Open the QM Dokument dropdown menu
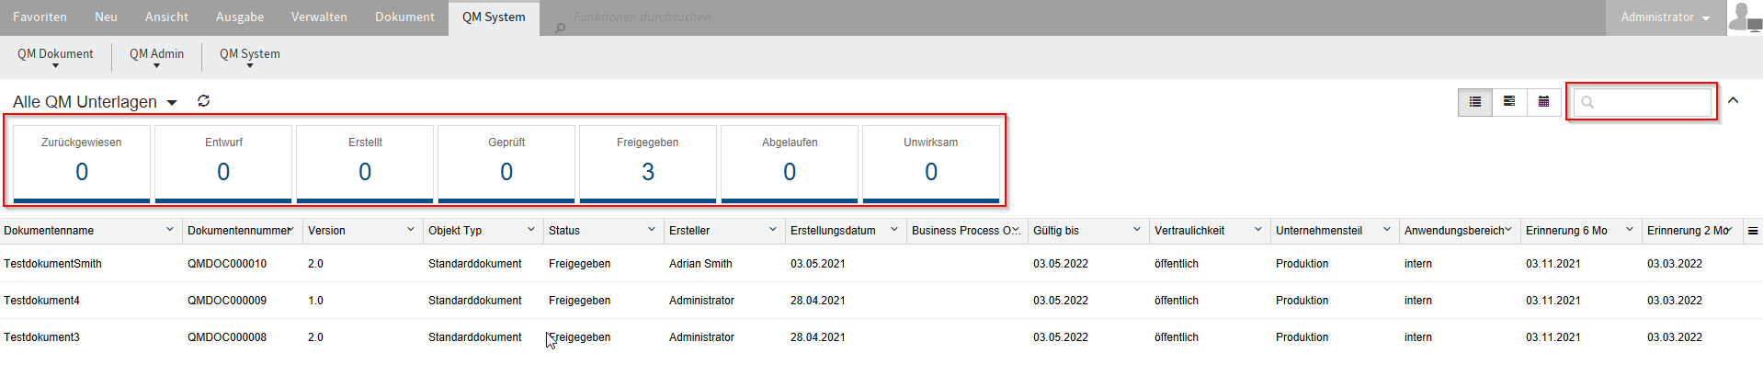1763x376 pixels. pos(55,57)
